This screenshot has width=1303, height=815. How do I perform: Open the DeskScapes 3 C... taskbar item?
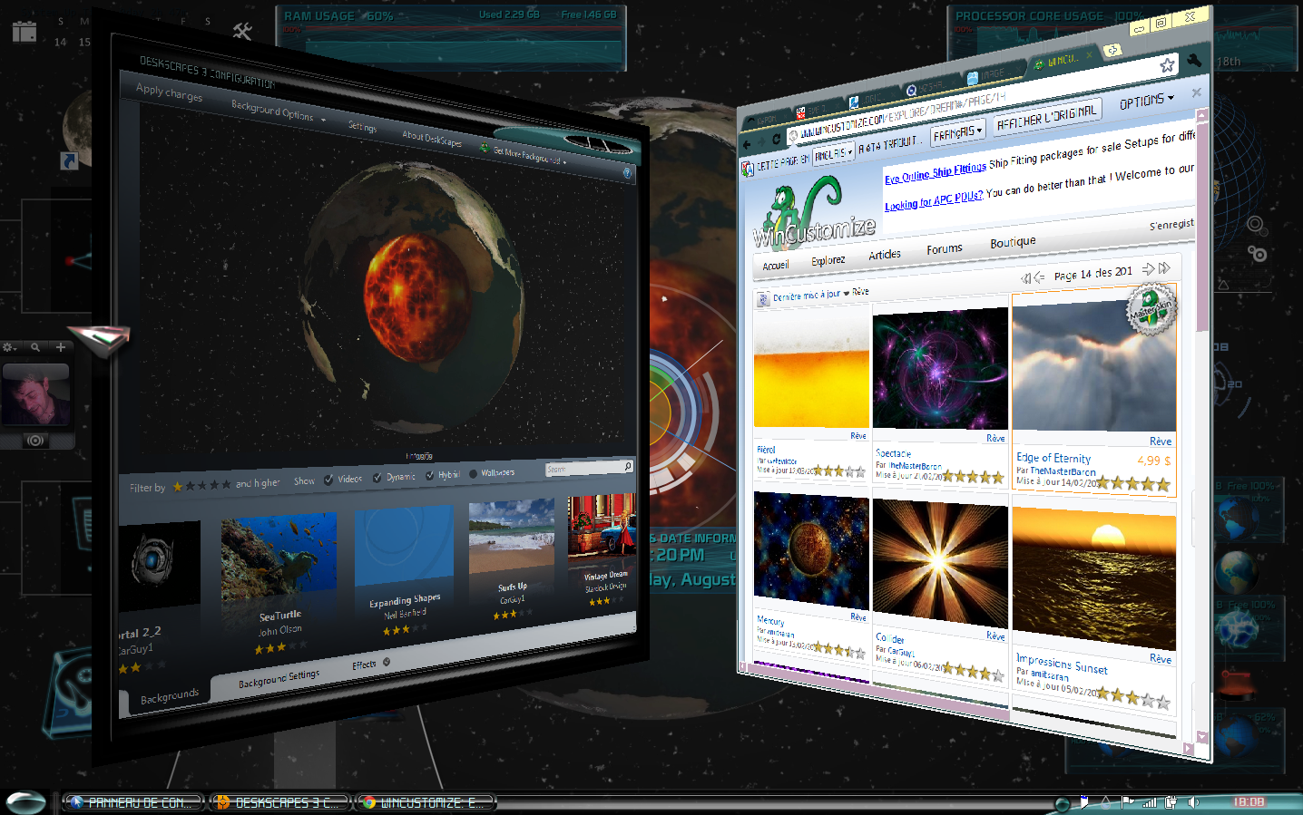pyautogui.click(x=279, y=802)
